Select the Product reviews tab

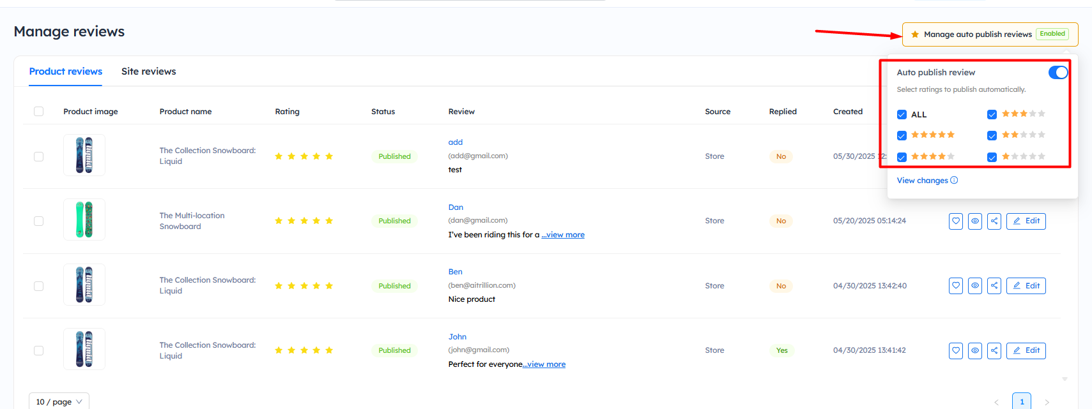pyautogui.click(x=66, y=71)
